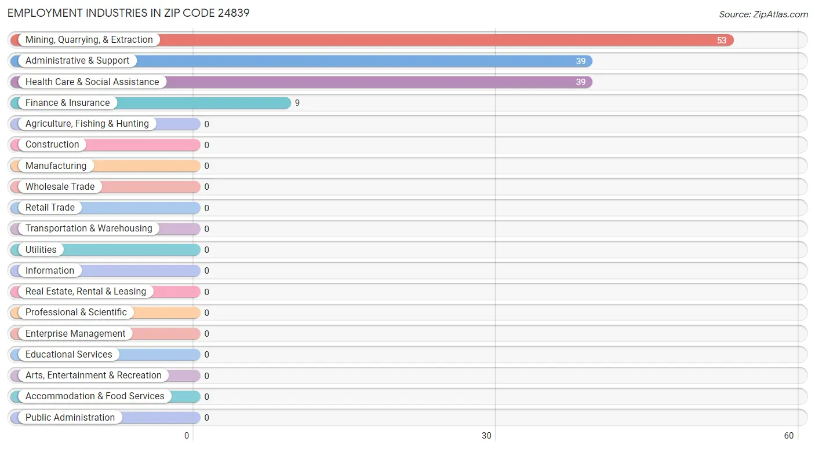Click the 0 value beside Educational Services
This screenshot has width=815, height=449.
(x=206, y=355)
